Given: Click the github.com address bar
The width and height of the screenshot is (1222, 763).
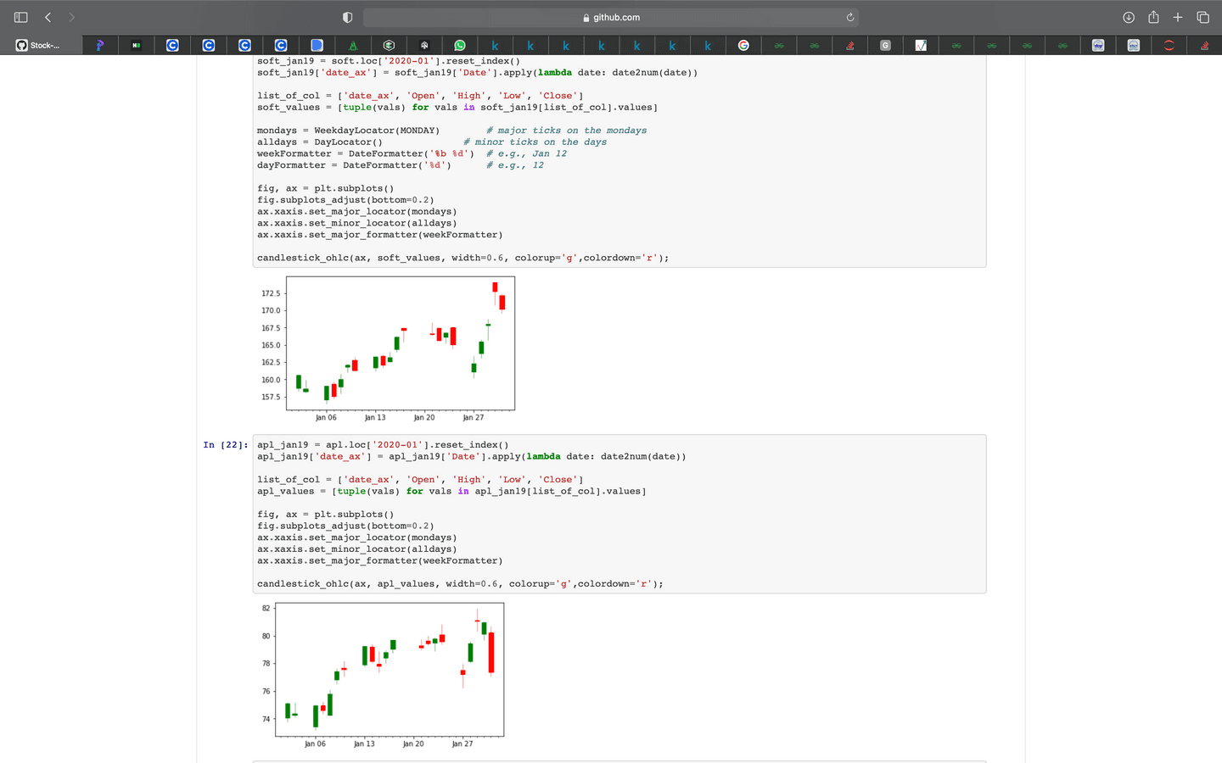Looking at the screenshot, I should (x=610, y=17).
